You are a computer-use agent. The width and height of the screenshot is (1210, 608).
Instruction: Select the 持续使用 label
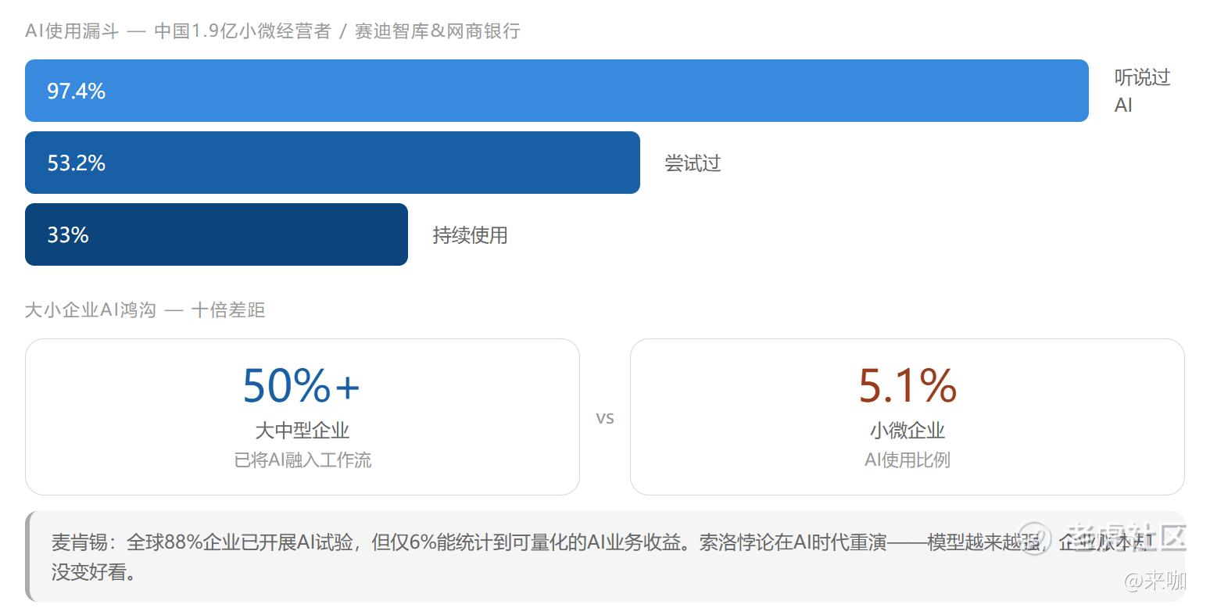[x=471, y=235]
